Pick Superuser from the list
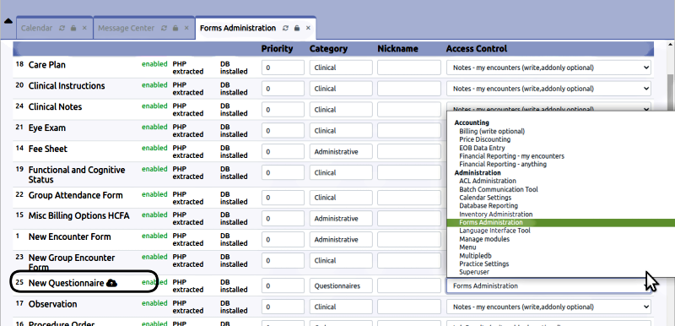Image resolution: width=675 pixels, height=326 pixels. coord(474,272)
